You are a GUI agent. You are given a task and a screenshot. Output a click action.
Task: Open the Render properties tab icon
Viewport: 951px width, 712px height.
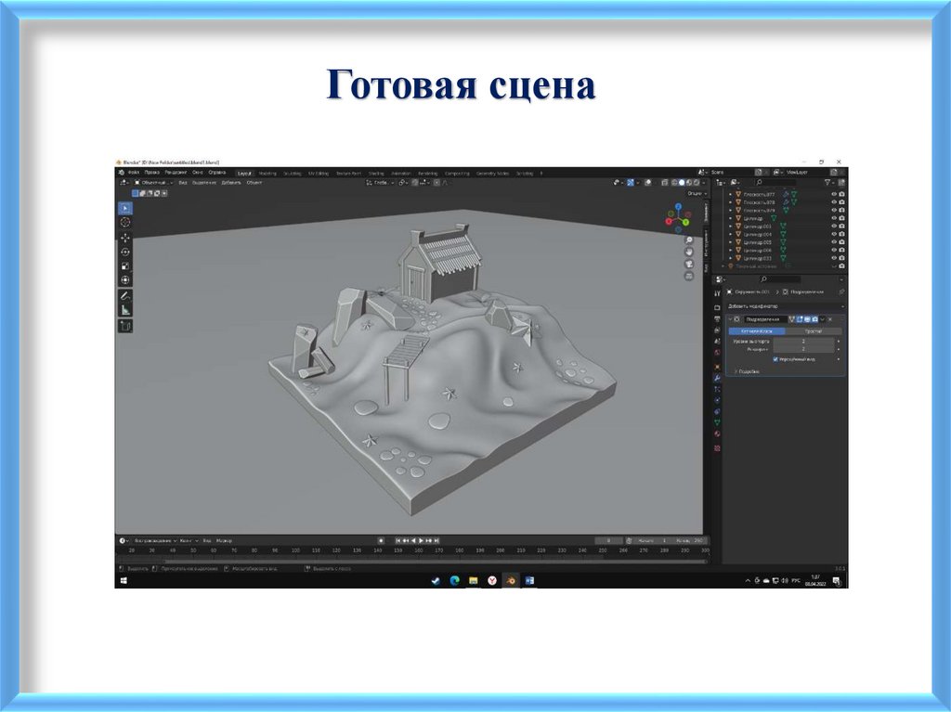(717, 308)
